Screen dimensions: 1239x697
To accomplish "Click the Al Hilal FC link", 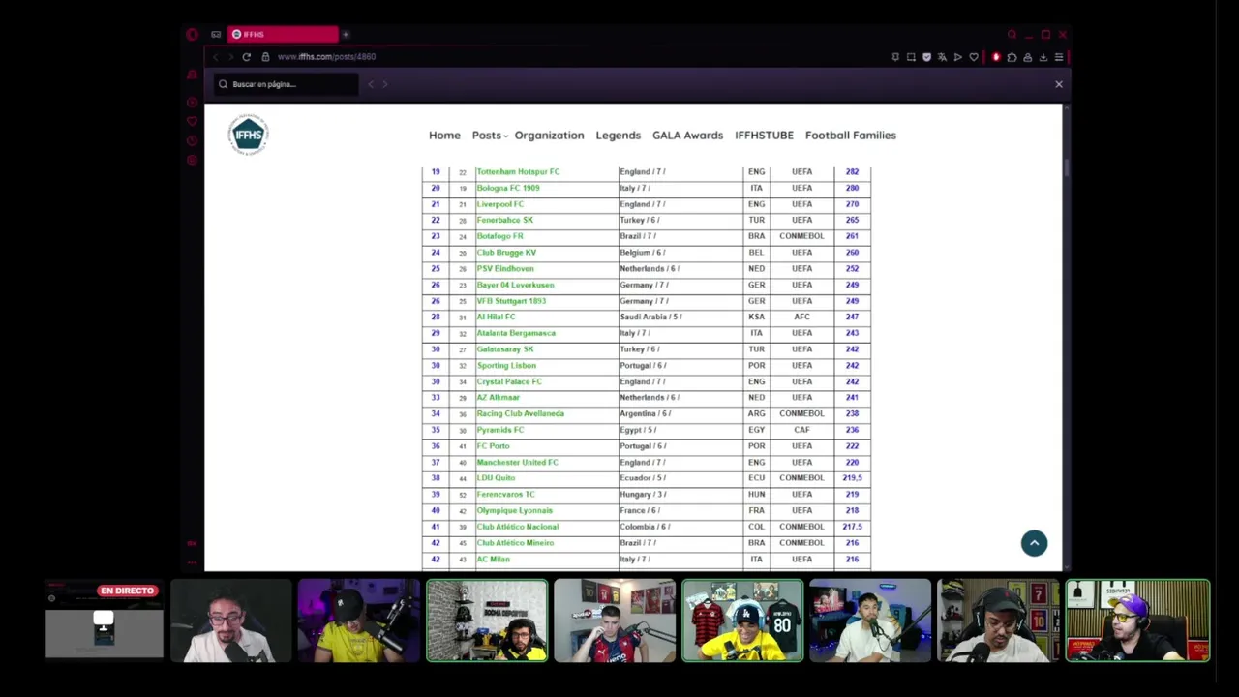I will click(496, 317).
